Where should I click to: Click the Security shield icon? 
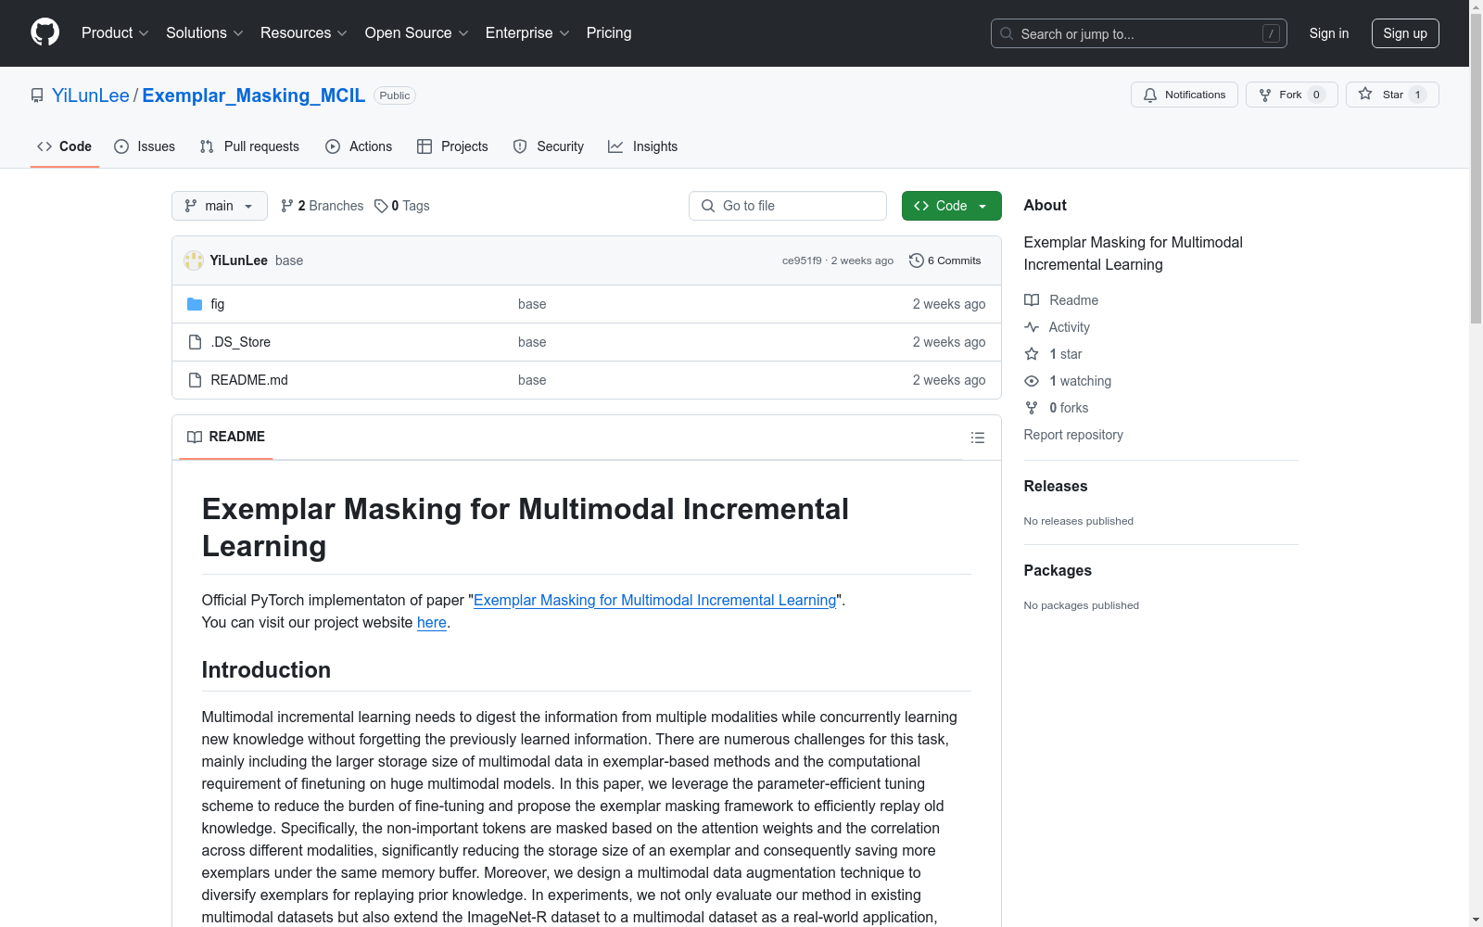click(x=520, y=146)
